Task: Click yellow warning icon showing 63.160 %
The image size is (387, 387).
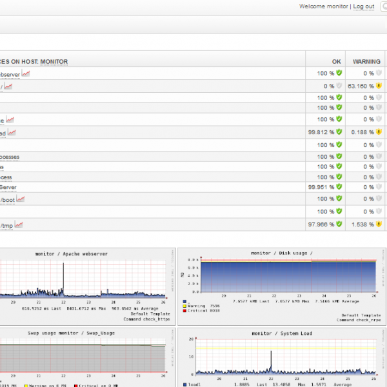Action: tap(379, 86)
